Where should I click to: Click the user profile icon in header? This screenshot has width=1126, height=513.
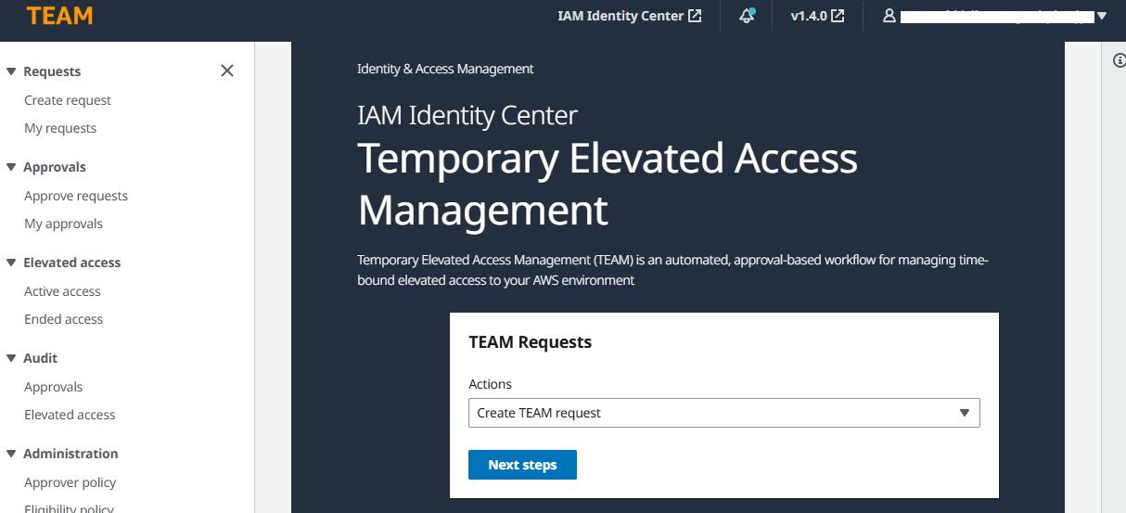[x=889, y=16]
